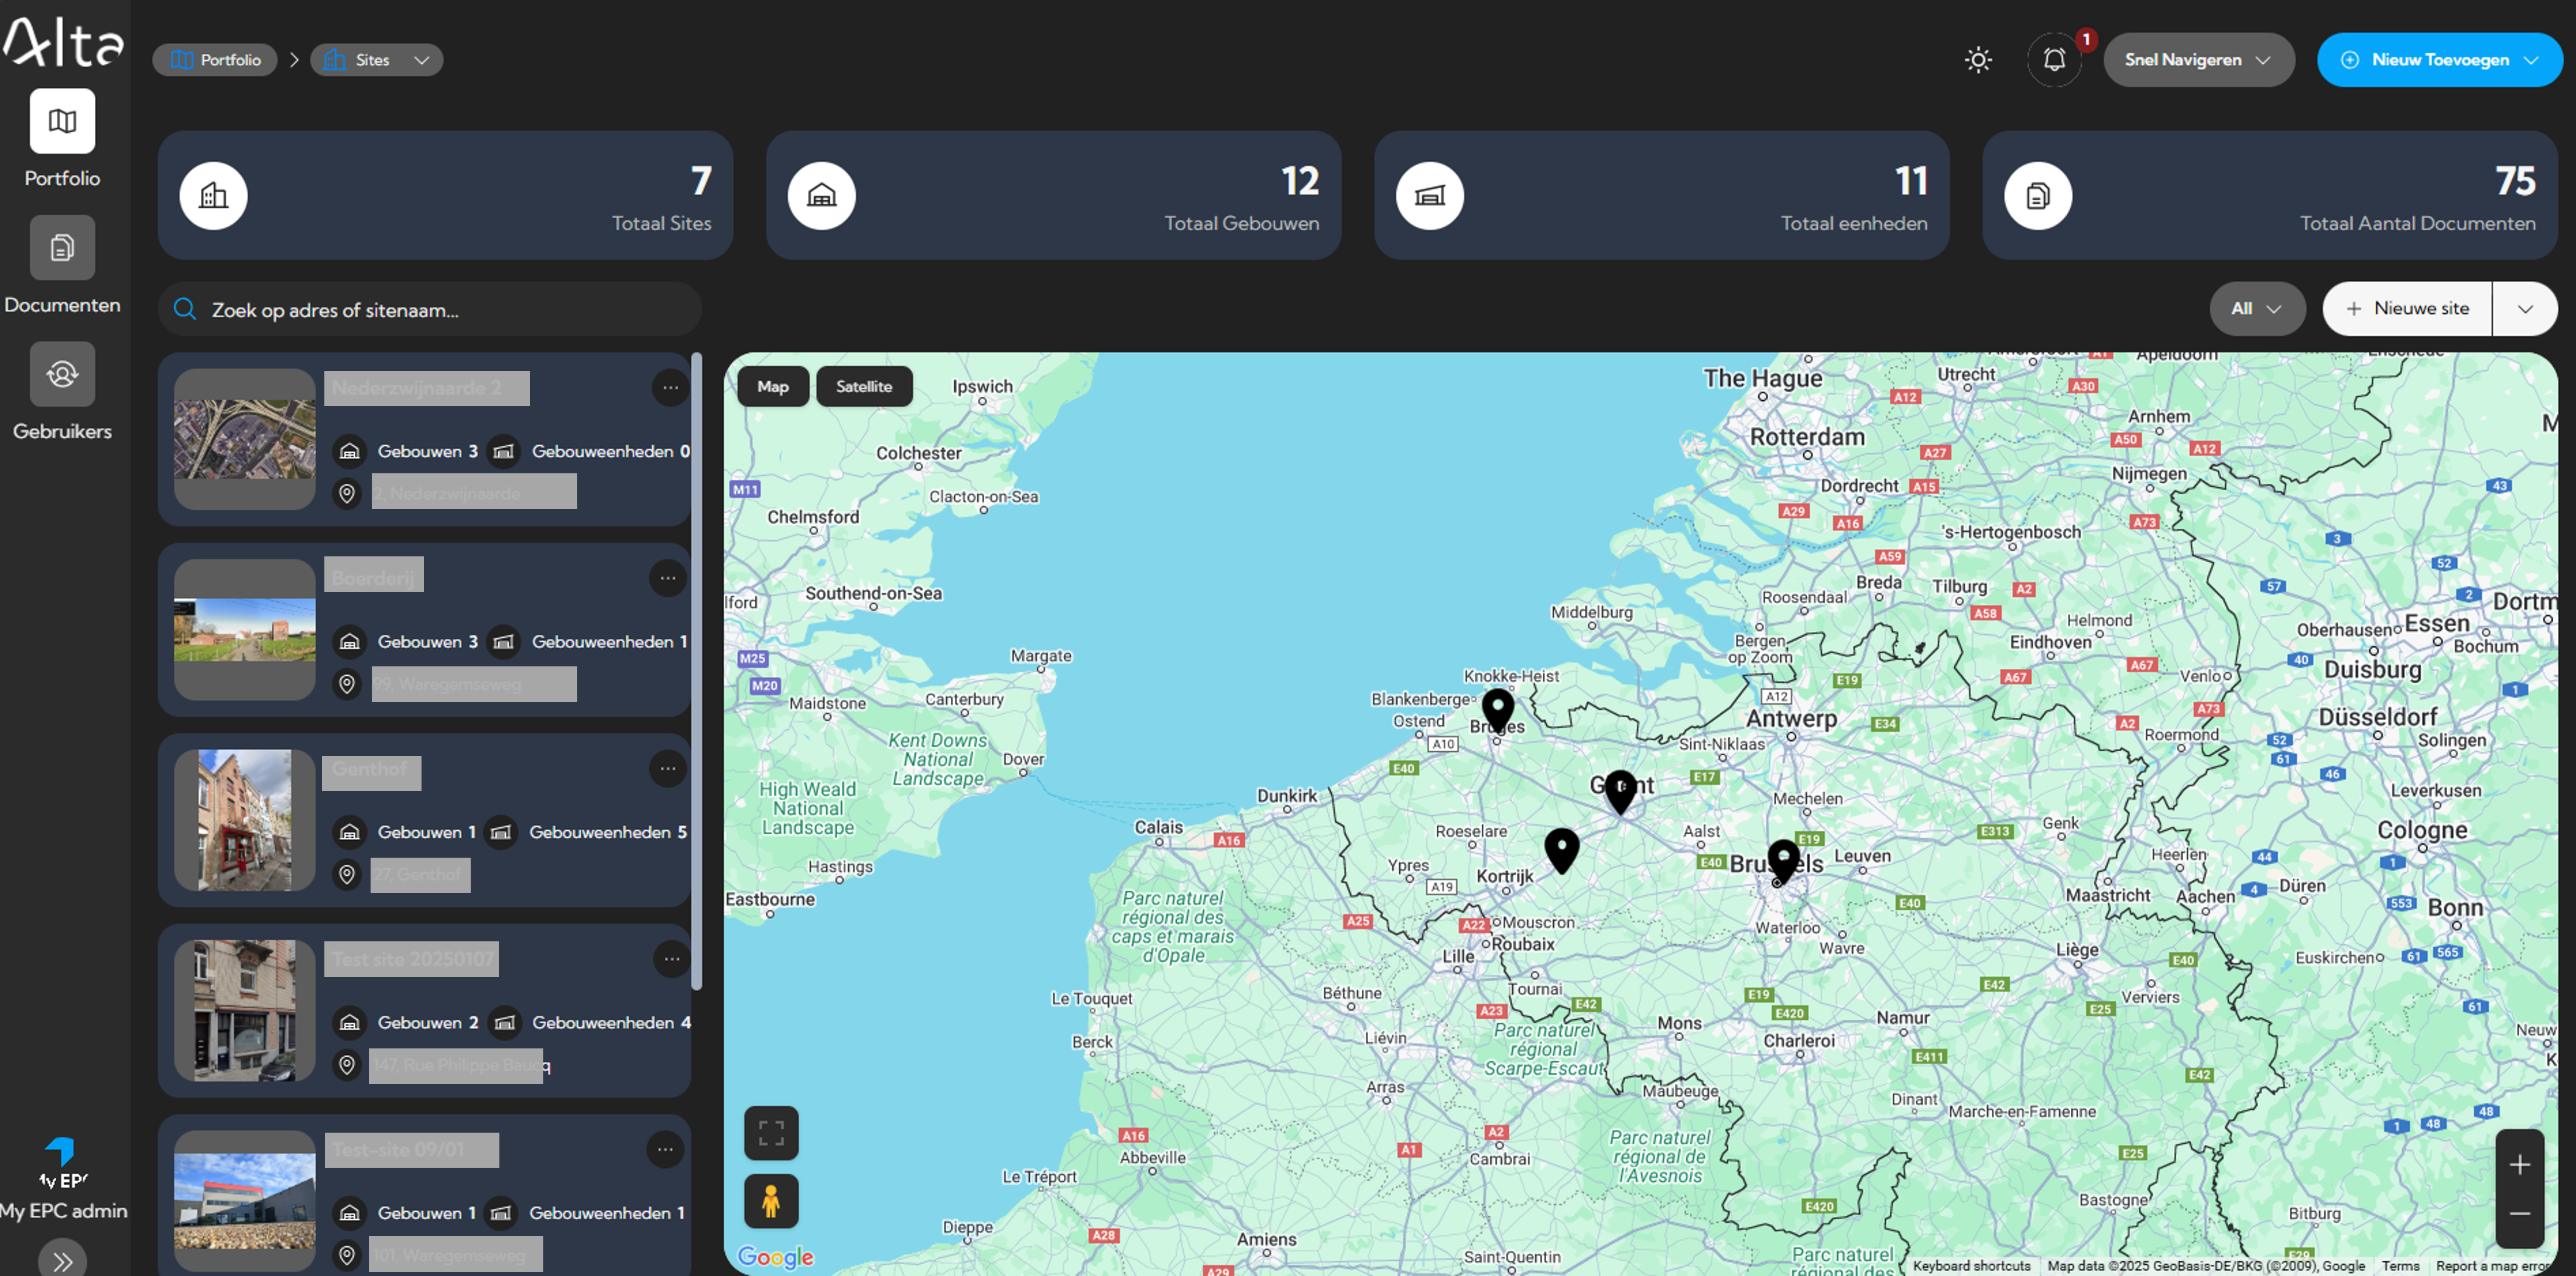The height and width of the screenshot is (1276, 2576).
Task: Click the Portfolio breadcrumb
Action: click(215, 60)
